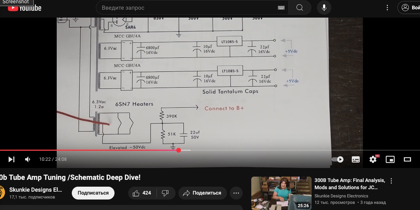
Task: Play the next video
Action: point(11,159)
